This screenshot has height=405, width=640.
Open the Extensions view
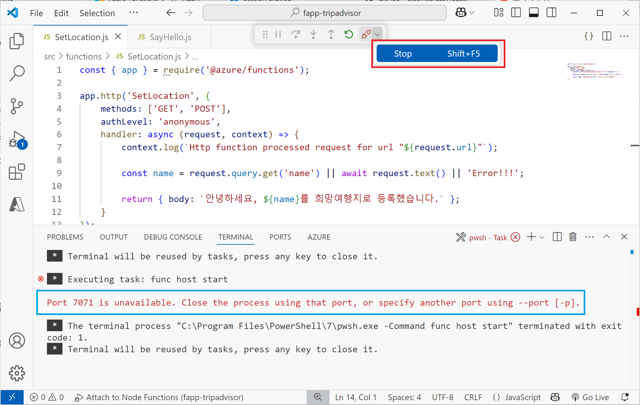coord(17,172)
